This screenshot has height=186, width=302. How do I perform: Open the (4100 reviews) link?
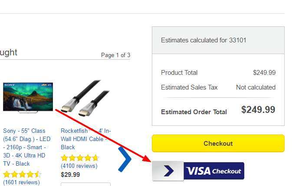click(x=79, y=166)
